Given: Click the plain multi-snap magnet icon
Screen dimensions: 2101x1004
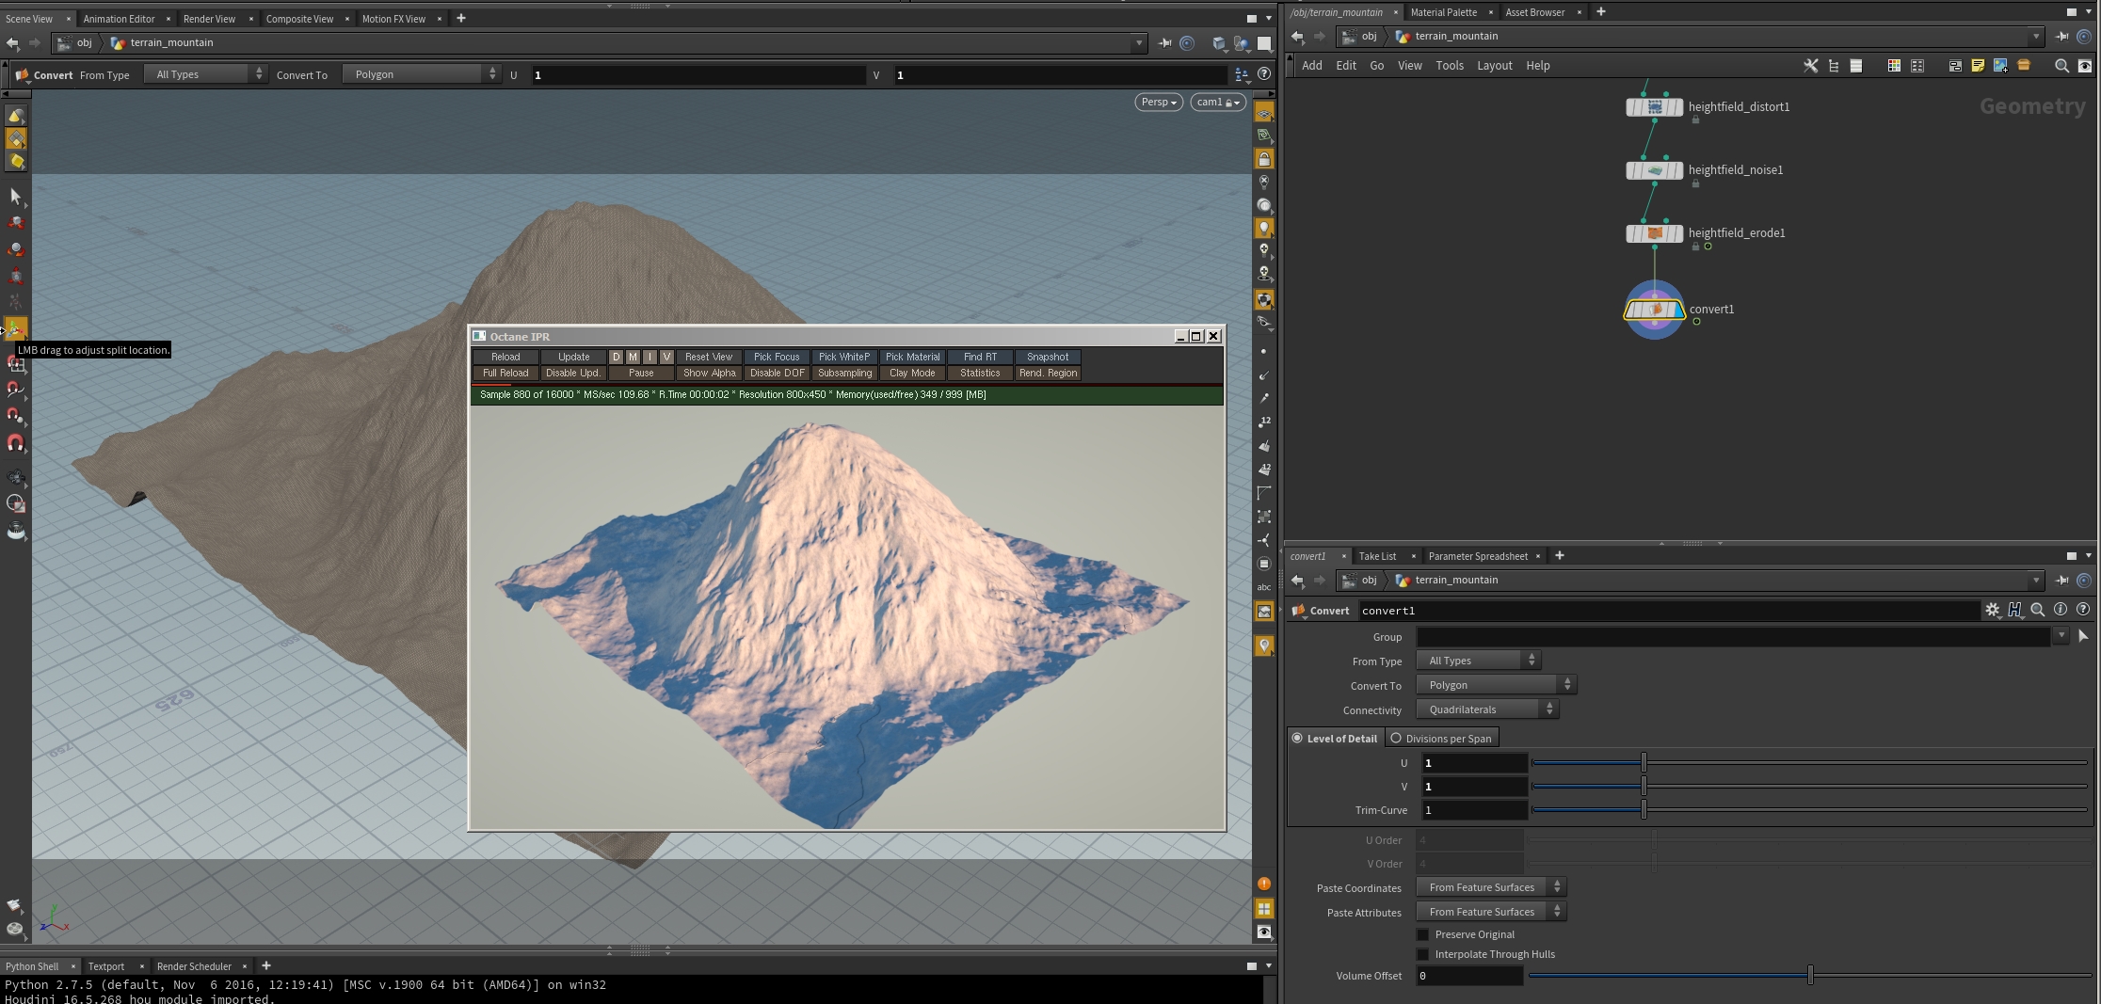Looking at the screenshot, I should pos(15,442).
